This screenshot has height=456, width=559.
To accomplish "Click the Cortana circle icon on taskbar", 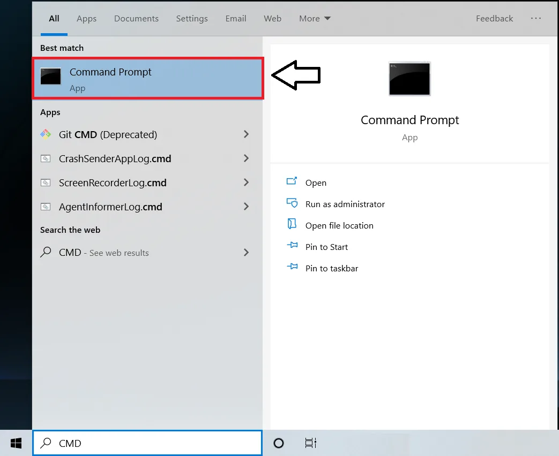I will [x=279, y=443].
